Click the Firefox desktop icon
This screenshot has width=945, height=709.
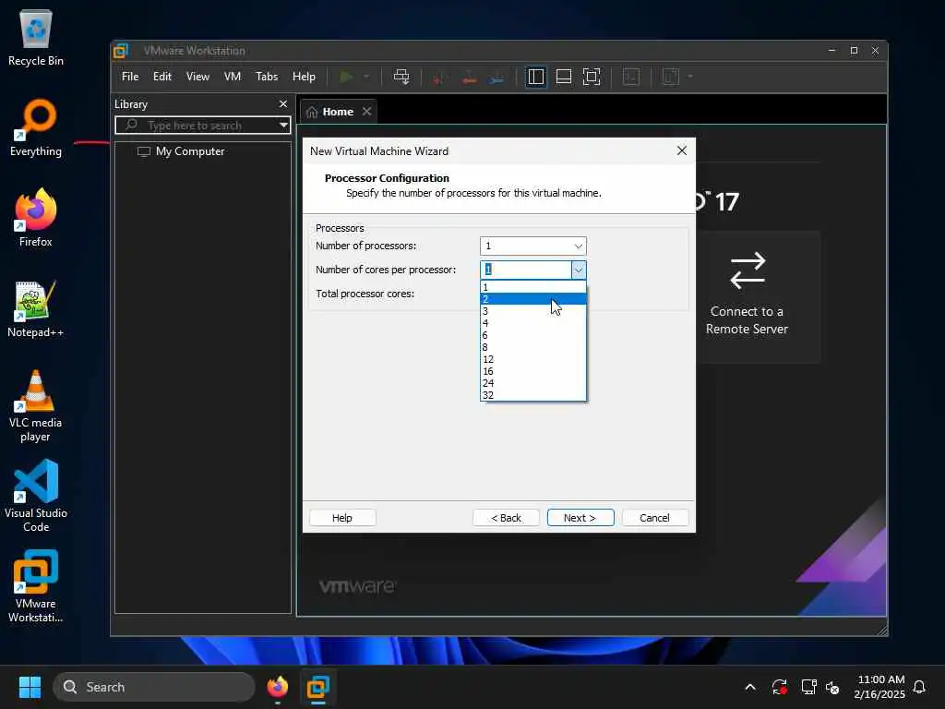tap(36, 218)
